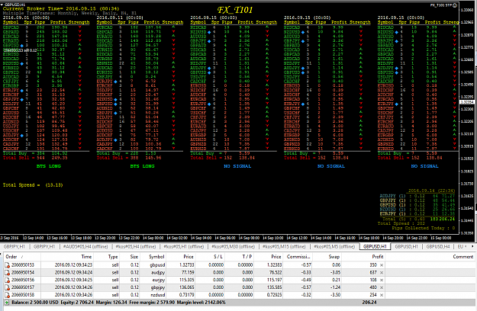Viewport: 477px width, 311px height.
Task: Select the #kos#05,M5 (offline) chart tab
Action: (334, 247)
